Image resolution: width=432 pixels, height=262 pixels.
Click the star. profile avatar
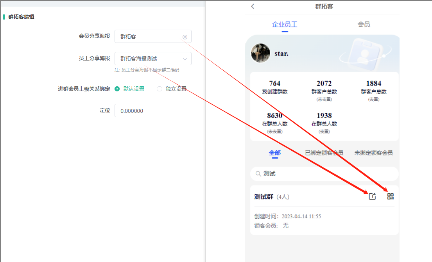click(x=260, y=53)
